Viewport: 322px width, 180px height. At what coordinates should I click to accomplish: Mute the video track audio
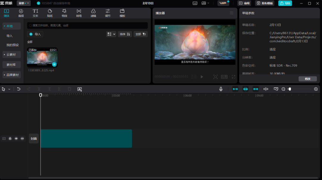pyautogui.click(x=22, y=139)
